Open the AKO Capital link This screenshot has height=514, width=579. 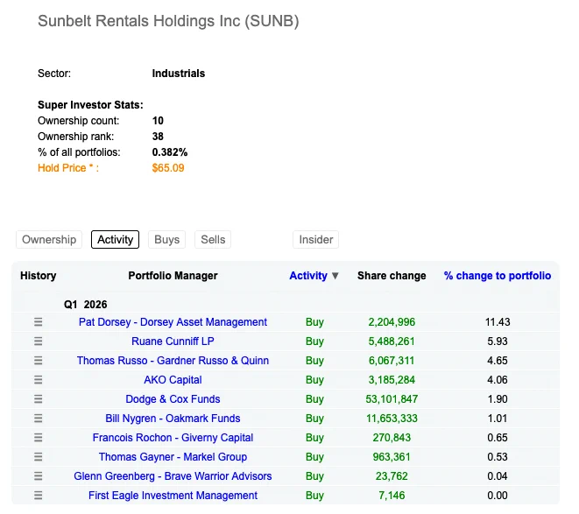coord(173,380)
